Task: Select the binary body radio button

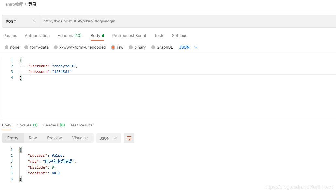Action: [131, 47]
